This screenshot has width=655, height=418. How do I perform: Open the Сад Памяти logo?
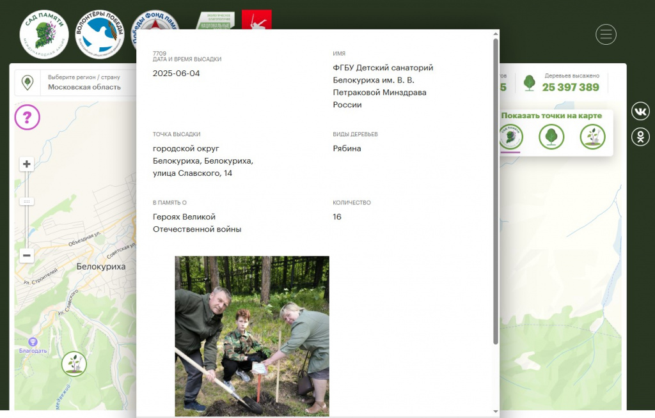pos(44,35)
